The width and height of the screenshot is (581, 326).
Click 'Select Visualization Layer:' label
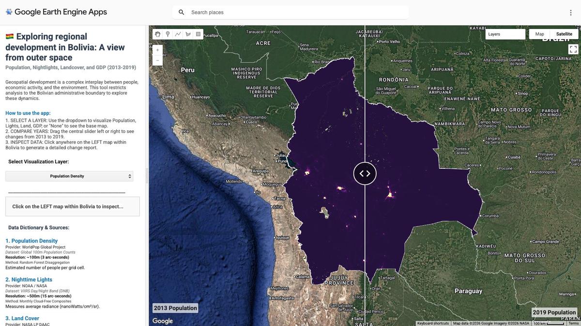(38, 162)
